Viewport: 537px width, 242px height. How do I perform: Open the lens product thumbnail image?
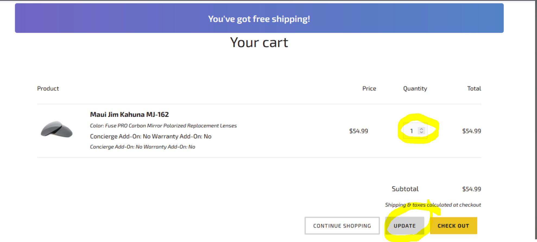[x=57, y=130]
